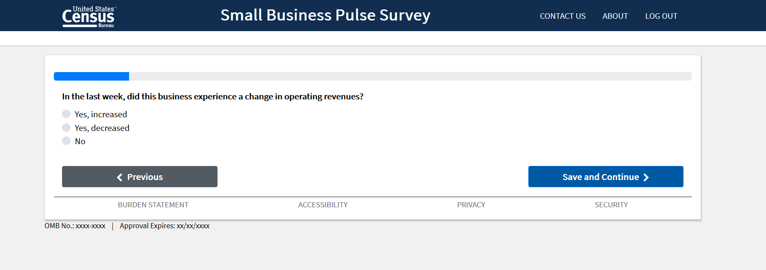Pick the "No" radio option
The width and height of the screenshot is (766, 270).
[66, 141]
